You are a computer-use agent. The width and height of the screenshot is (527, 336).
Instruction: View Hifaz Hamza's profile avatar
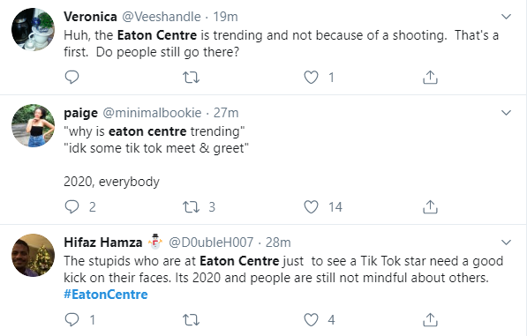point(33,255)
